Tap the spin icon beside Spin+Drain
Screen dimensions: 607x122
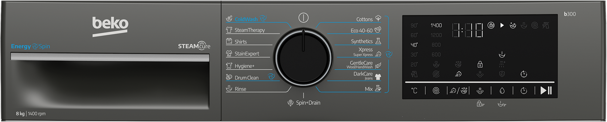pyautogui.click(x=290, y=103)
